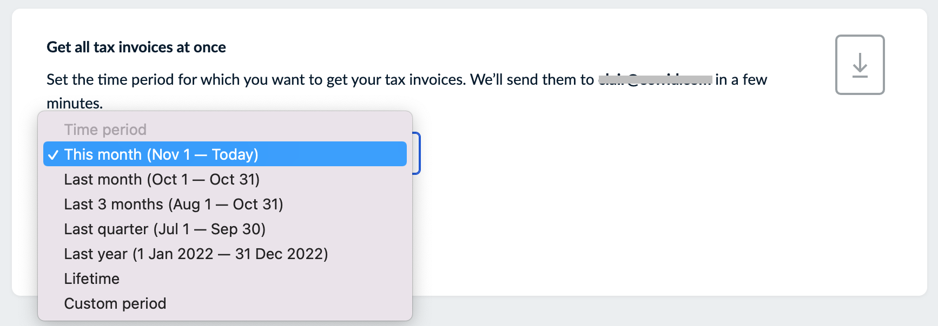Viewport: 938px width, 326px height.
Task: Click the Time period header label
Action: coord(105,129)
